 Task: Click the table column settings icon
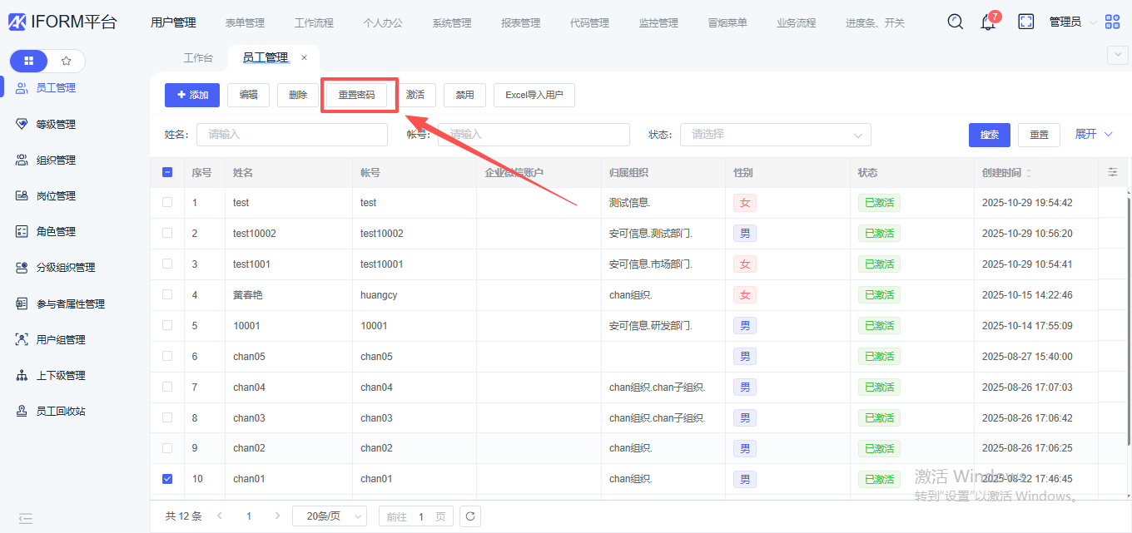(1113, 172)
